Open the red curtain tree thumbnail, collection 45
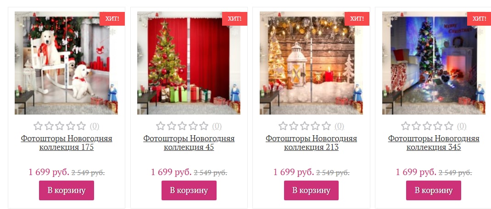The image size is (491, 209). click(189, 63)
